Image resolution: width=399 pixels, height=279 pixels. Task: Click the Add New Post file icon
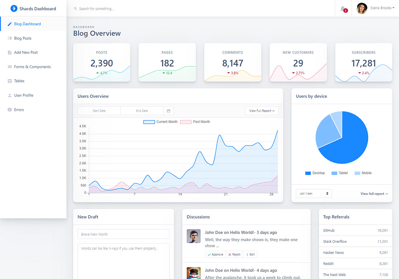pos(10,53)
